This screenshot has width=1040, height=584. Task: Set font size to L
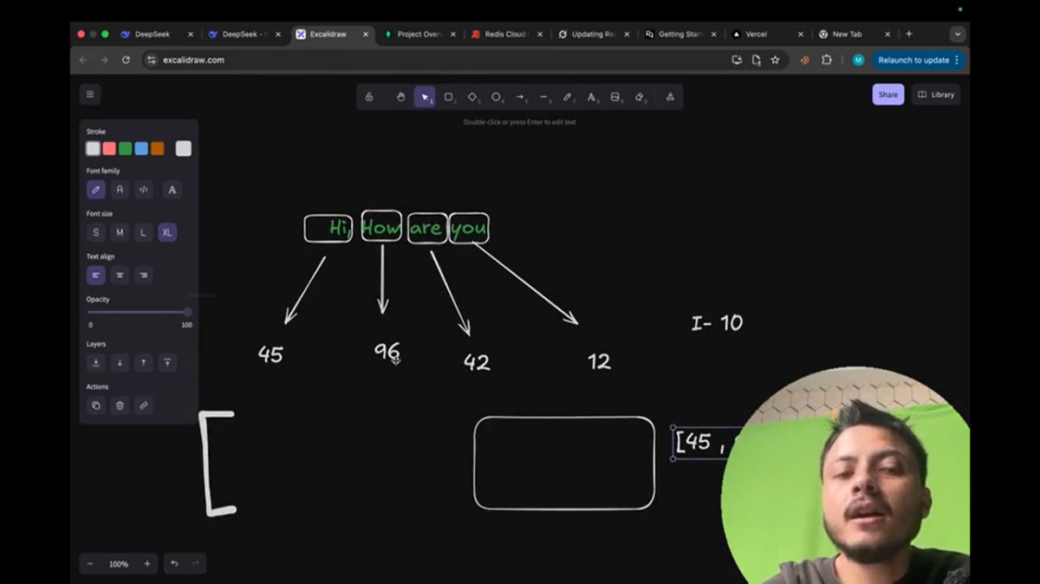pos(144,232)
